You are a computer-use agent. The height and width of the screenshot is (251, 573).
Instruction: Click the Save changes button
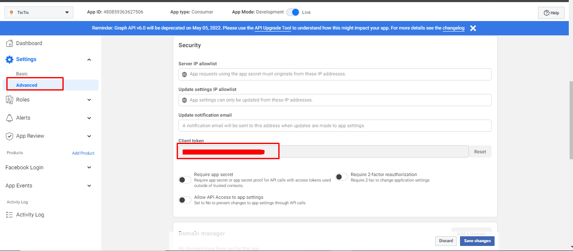[x=477, y=241]
